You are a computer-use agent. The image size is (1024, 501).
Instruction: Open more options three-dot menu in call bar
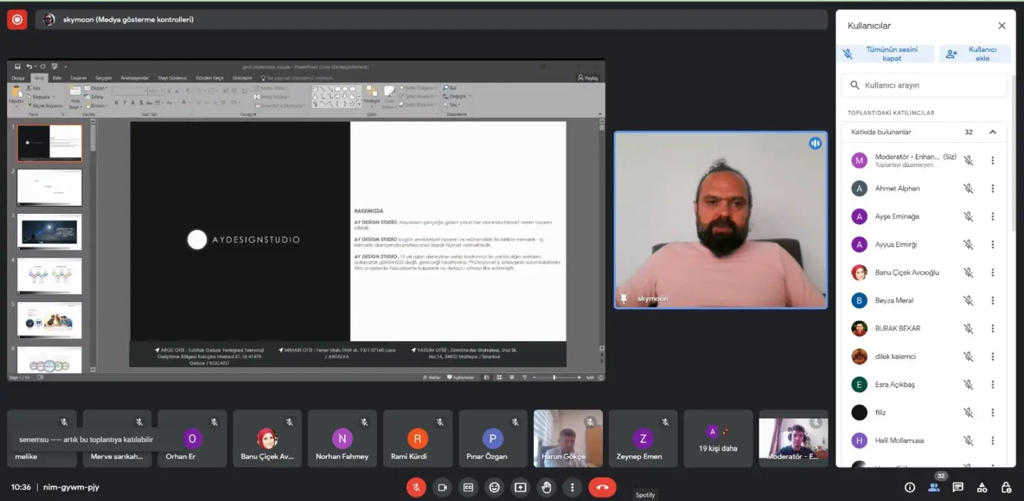(x=572, y=487)
